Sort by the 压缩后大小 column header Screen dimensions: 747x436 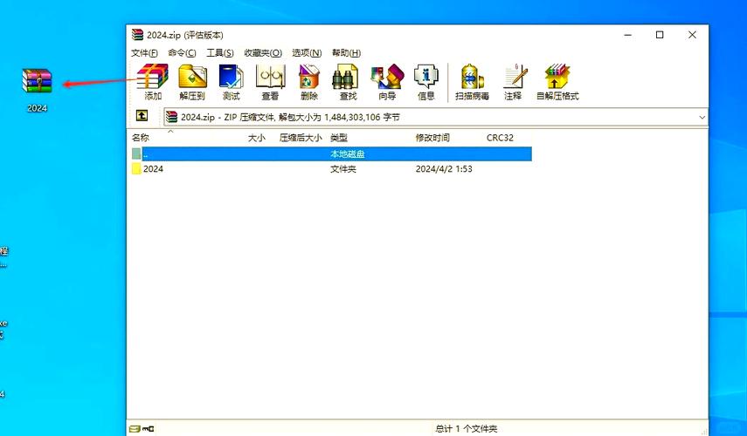point(301,138)
